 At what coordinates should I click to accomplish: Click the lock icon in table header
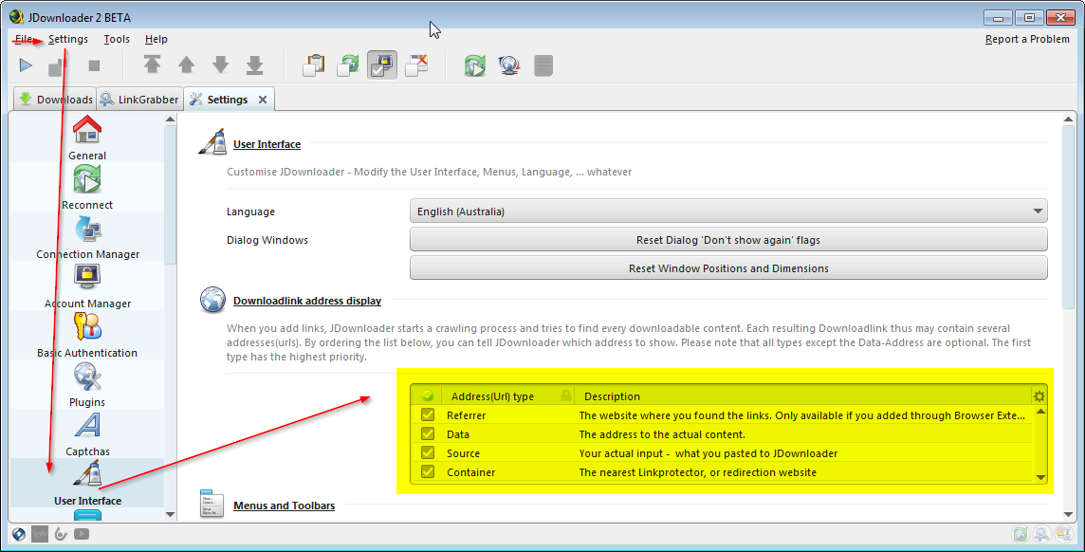click(566, 396)
